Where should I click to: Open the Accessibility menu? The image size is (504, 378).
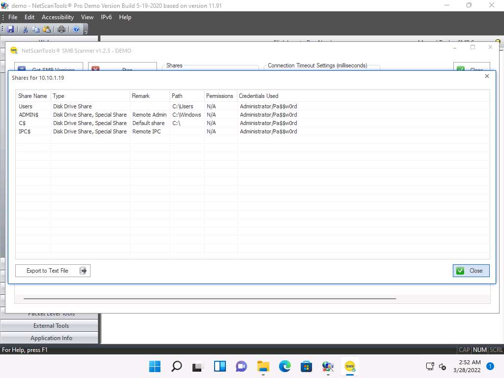pyautogui.click(x=58, y=17)
